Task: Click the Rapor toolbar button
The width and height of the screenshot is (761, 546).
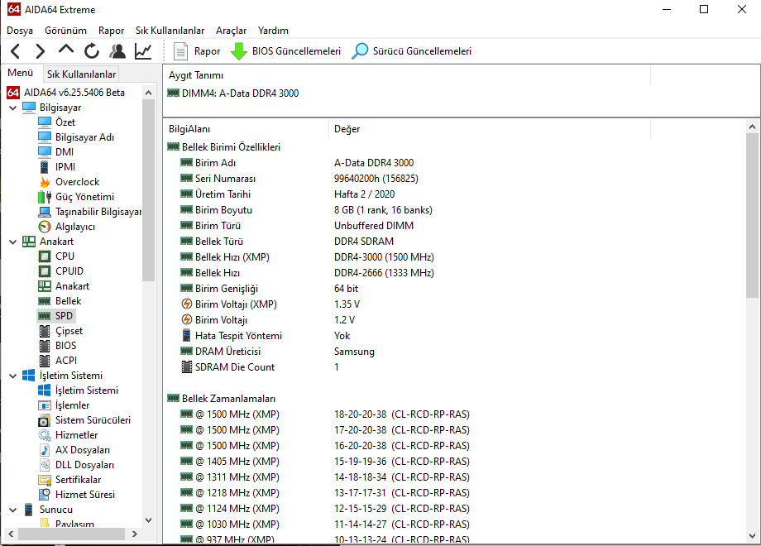Action: [x=197, y=51]
